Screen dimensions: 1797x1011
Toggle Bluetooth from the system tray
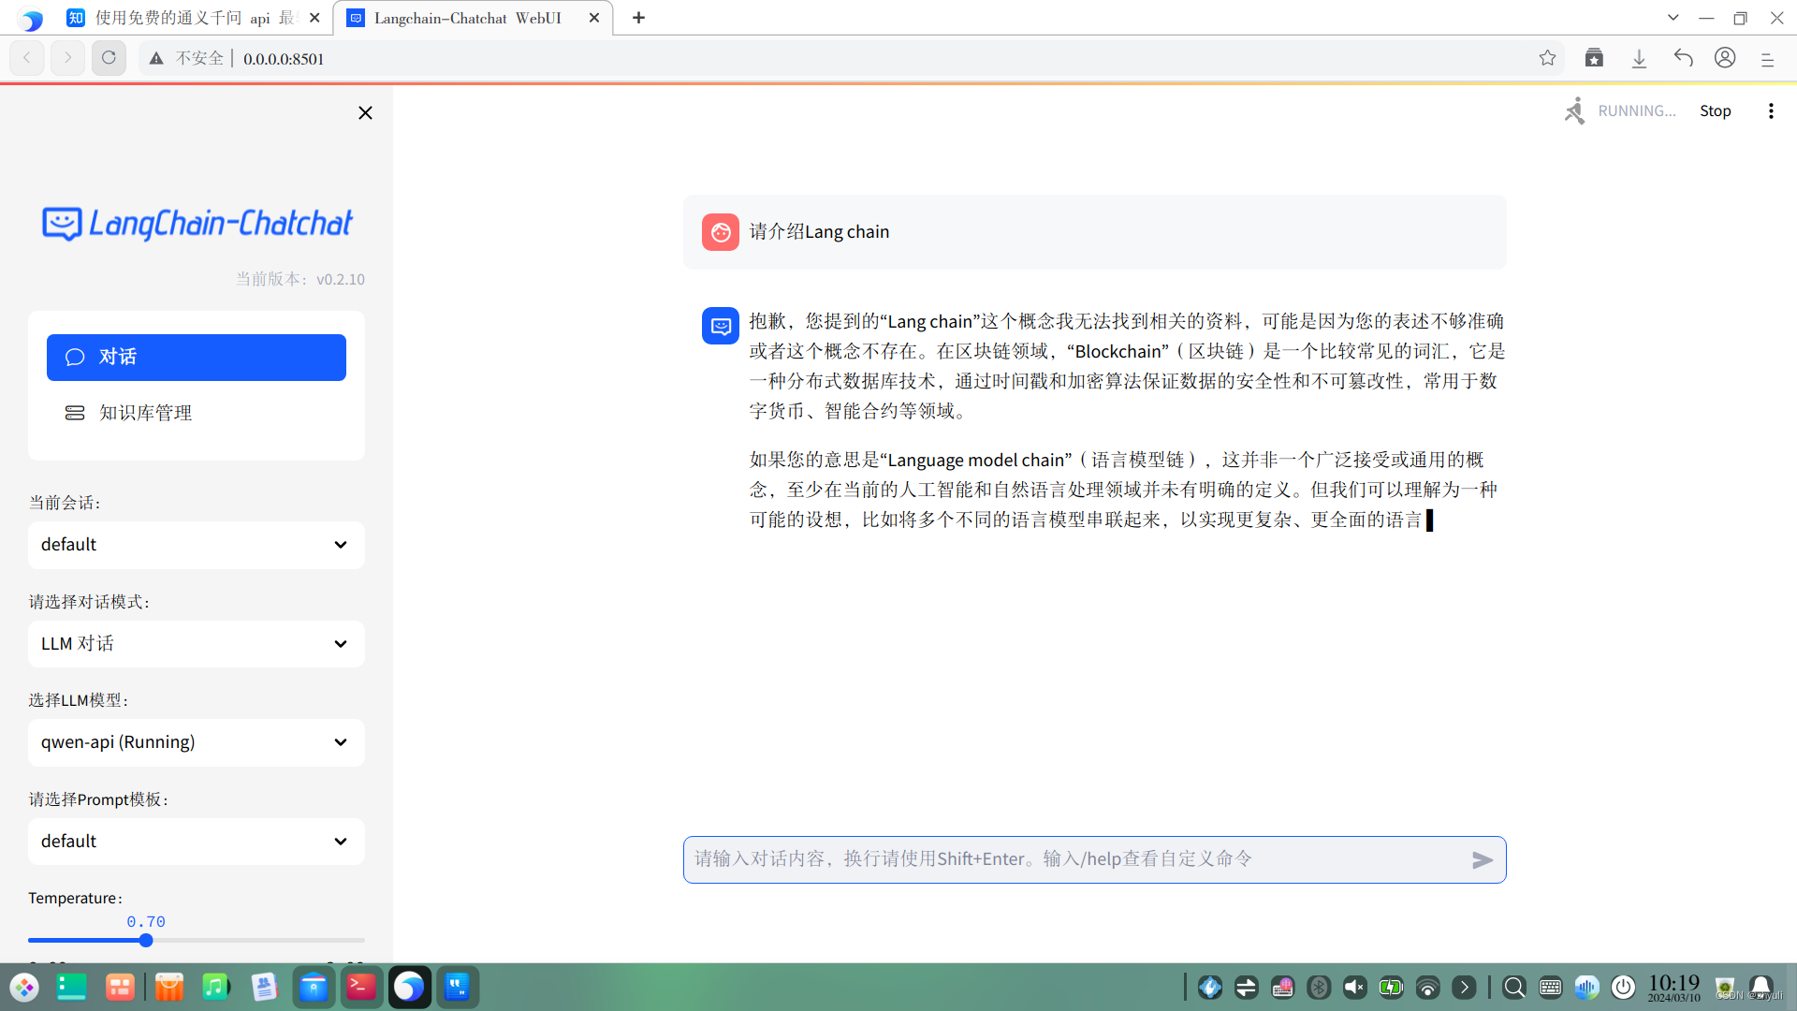1319,988
